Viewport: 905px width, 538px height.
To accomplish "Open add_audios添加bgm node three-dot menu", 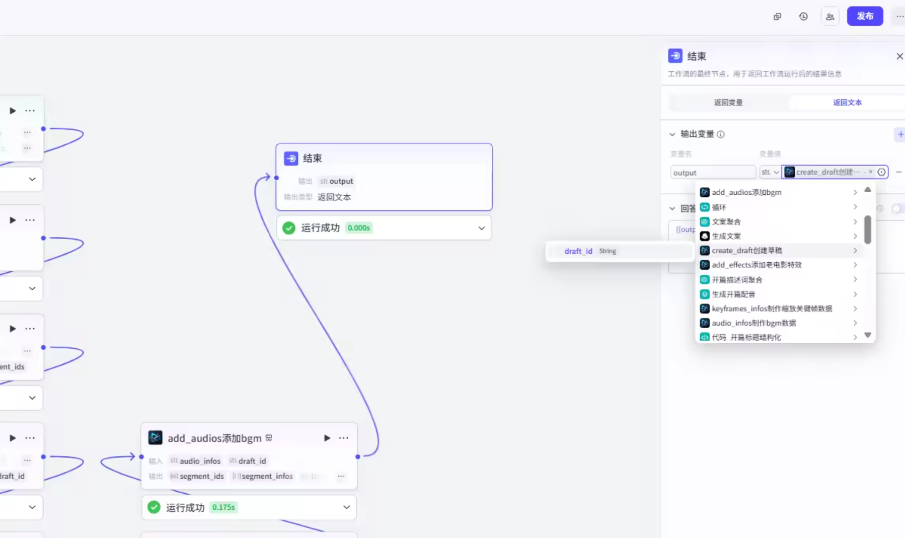I will [x=344, y=438].
